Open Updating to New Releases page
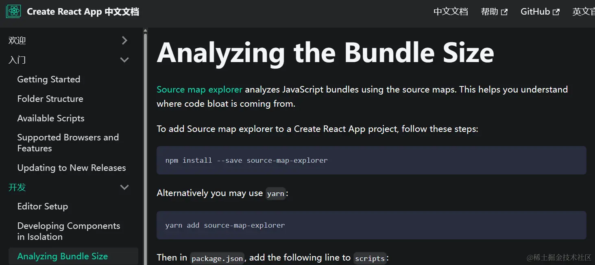The height and width of the screenshot is (265, 595). [72, 168]
